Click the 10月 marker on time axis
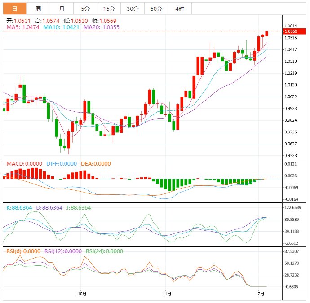The image size is (310, 303). [x=82, y=294]
